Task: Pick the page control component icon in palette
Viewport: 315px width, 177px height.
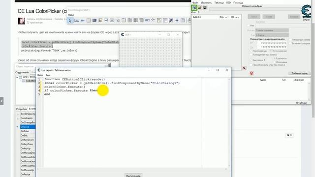Action: click(x=183, y=20)
